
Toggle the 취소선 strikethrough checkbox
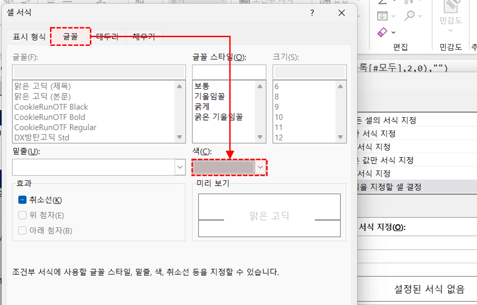coord(22,200)
